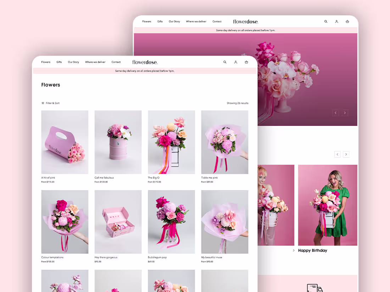Click the $95.00 price
Viewport: 390px width, 292px height.
point(98,262)
